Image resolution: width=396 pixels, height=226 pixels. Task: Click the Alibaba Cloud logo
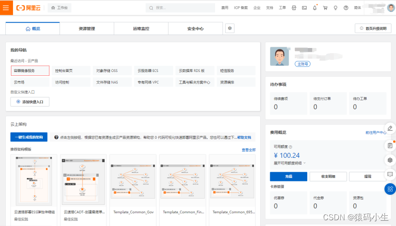click(28, 8)
